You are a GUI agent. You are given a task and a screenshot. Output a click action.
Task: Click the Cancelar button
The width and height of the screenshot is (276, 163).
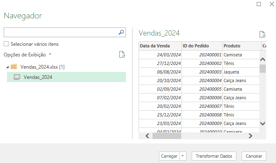pyautogui.click(x=254, y=156)
